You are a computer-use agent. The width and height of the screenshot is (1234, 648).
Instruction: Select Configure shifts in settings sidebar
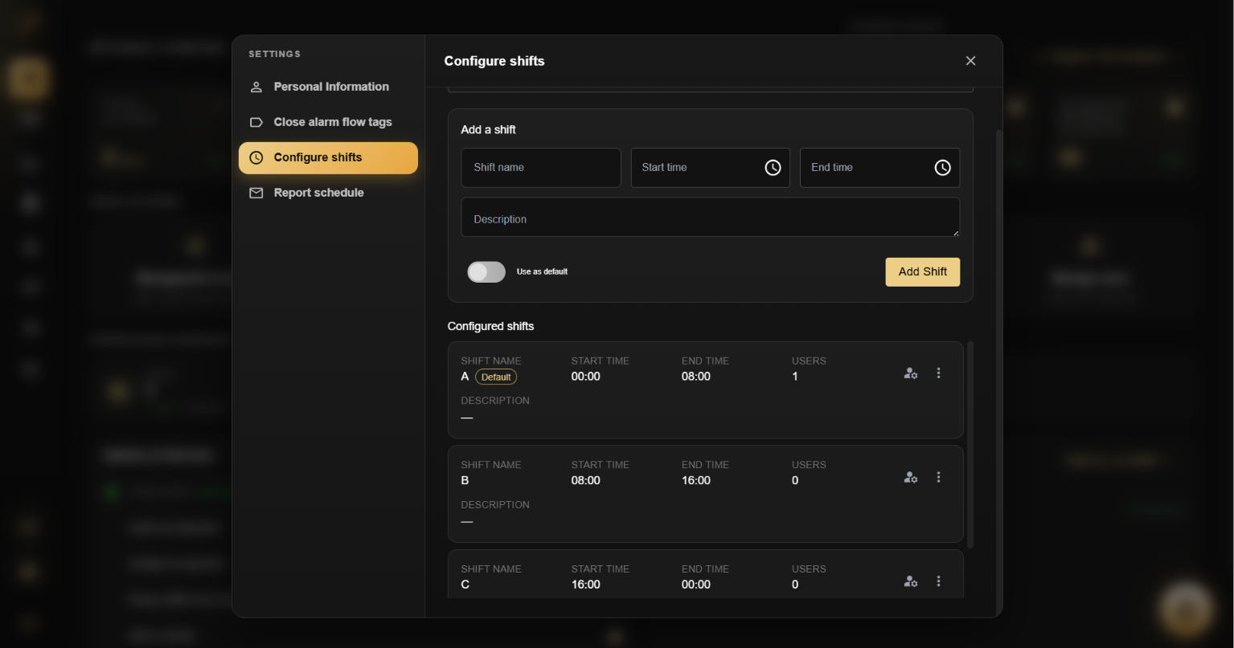328,157
